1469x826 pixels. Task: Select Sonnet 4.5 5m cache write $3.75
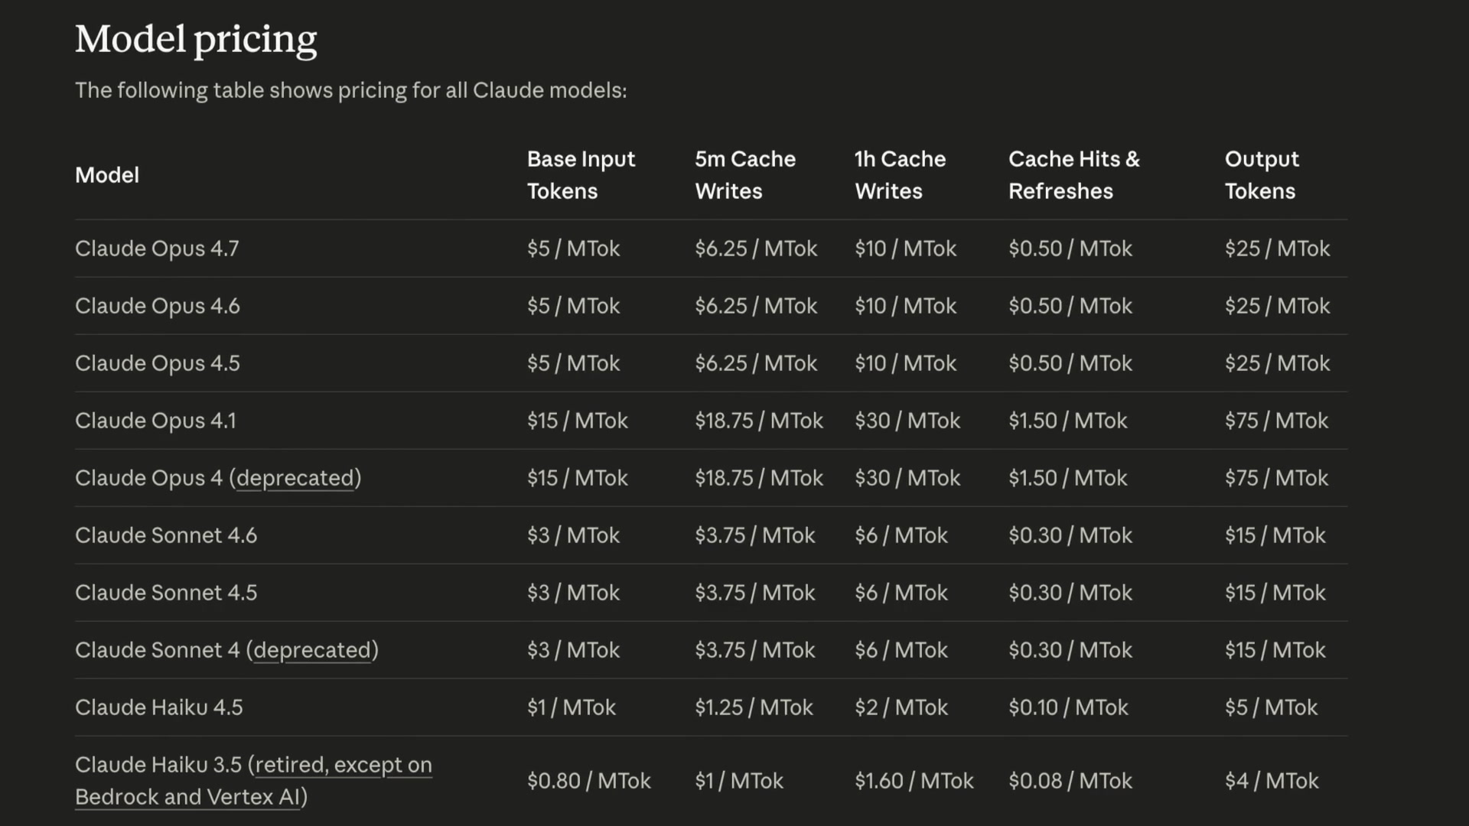pyautogui.click(x=755, y=593)
